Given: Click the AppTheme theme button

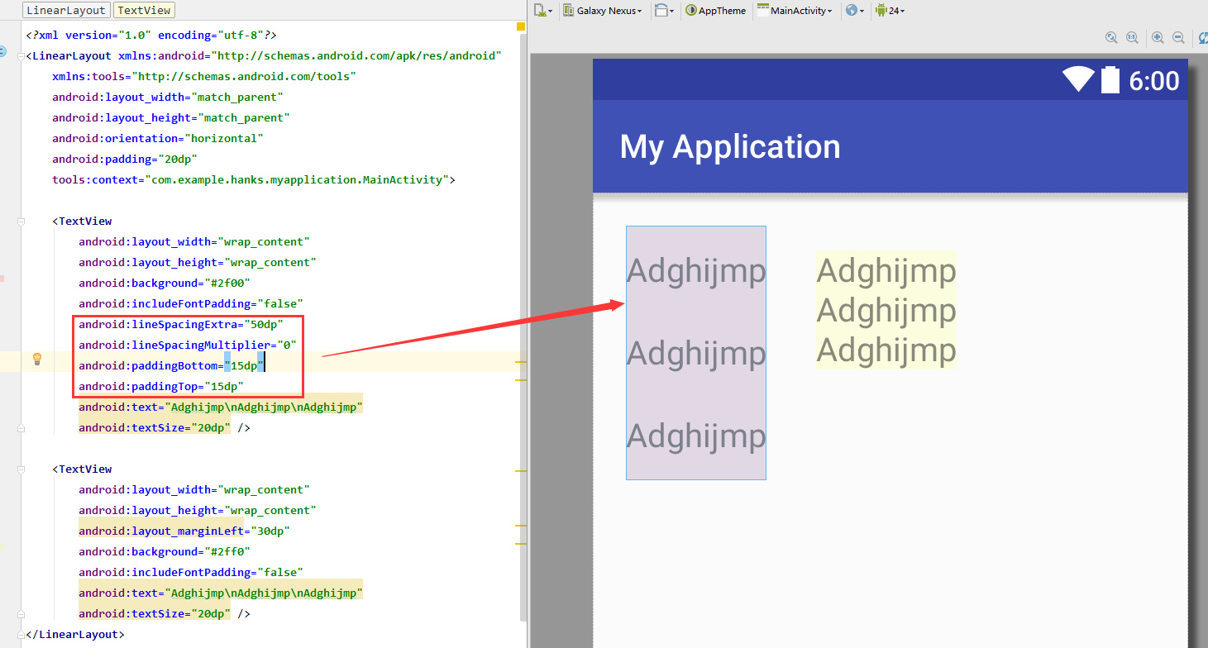Looking at the screenshot, I should (x=716, y=11).
